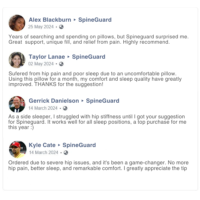This screenshot has height=200, width=200.
Task: Click the globe icon under Alex Blackburn
Action: pos(61,27)
